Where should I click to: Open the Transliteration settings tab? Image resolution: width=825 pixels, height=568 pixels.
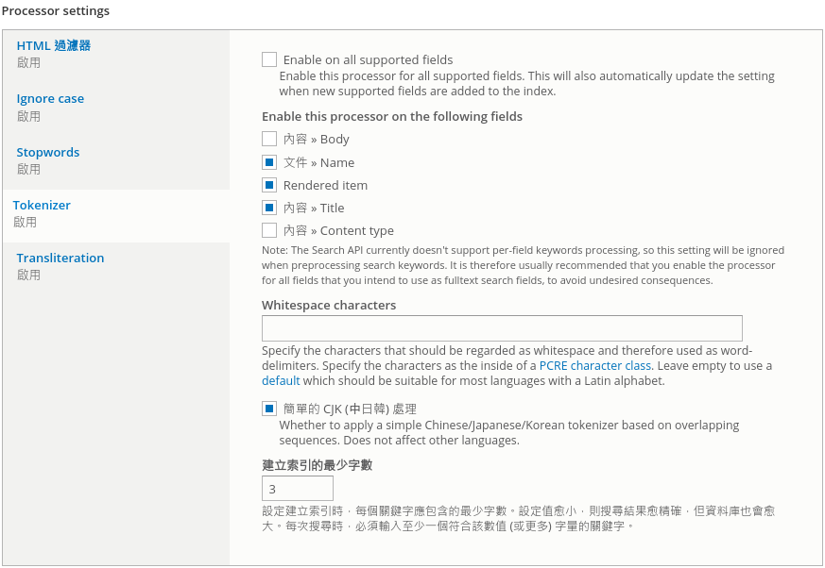coord(60,258)
